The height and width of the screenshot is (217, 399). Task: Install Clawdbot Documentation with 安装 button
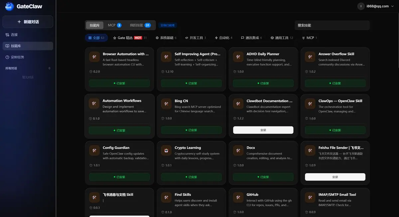[263, 130]
